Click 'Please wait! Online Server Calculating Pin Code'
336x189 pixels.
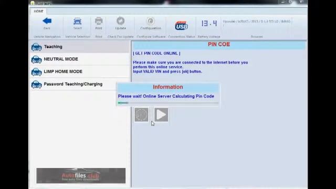tap(166, 96)
